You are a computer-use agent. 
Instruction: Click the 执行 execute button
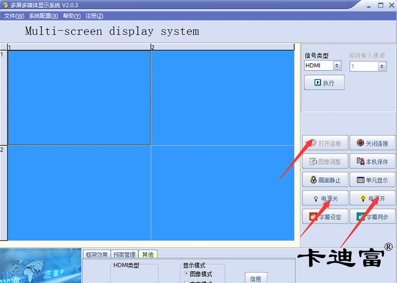coord(325,82)
